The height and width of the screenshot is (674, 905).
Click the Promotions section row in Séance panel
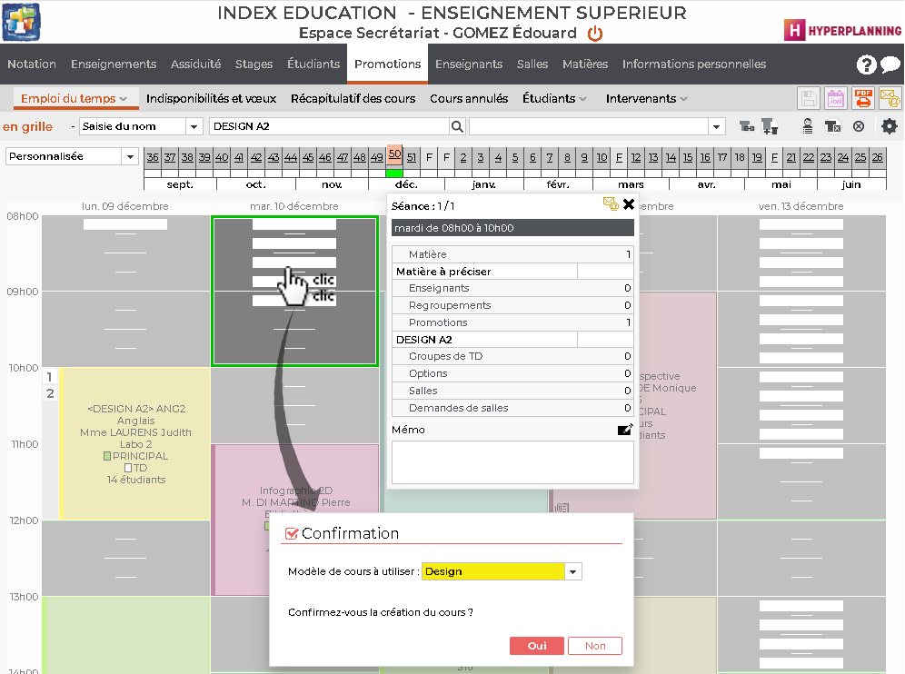tap(512, 322)
